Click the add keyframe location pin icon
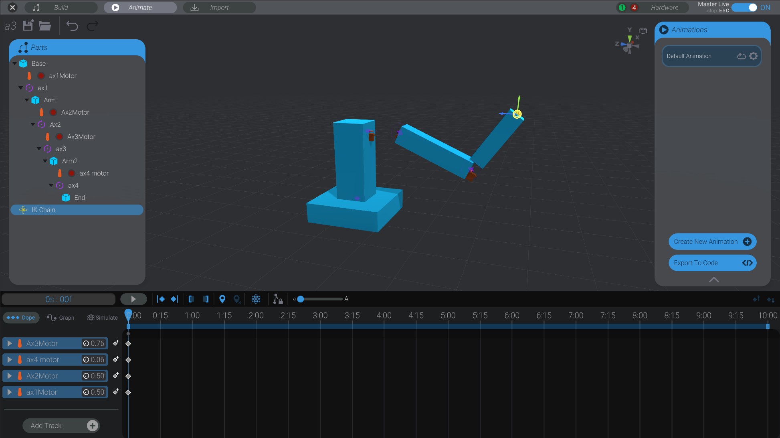 pyautogui.click(x=223, y=299)
